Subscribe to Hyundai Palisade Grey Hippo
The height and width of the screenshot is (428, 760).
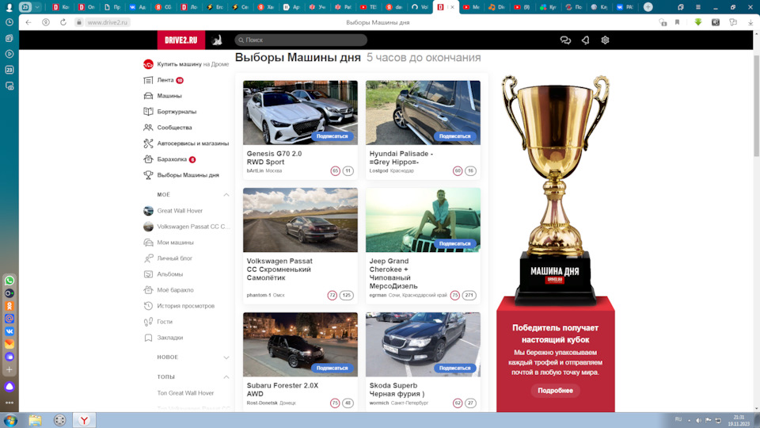click(454, 136)
